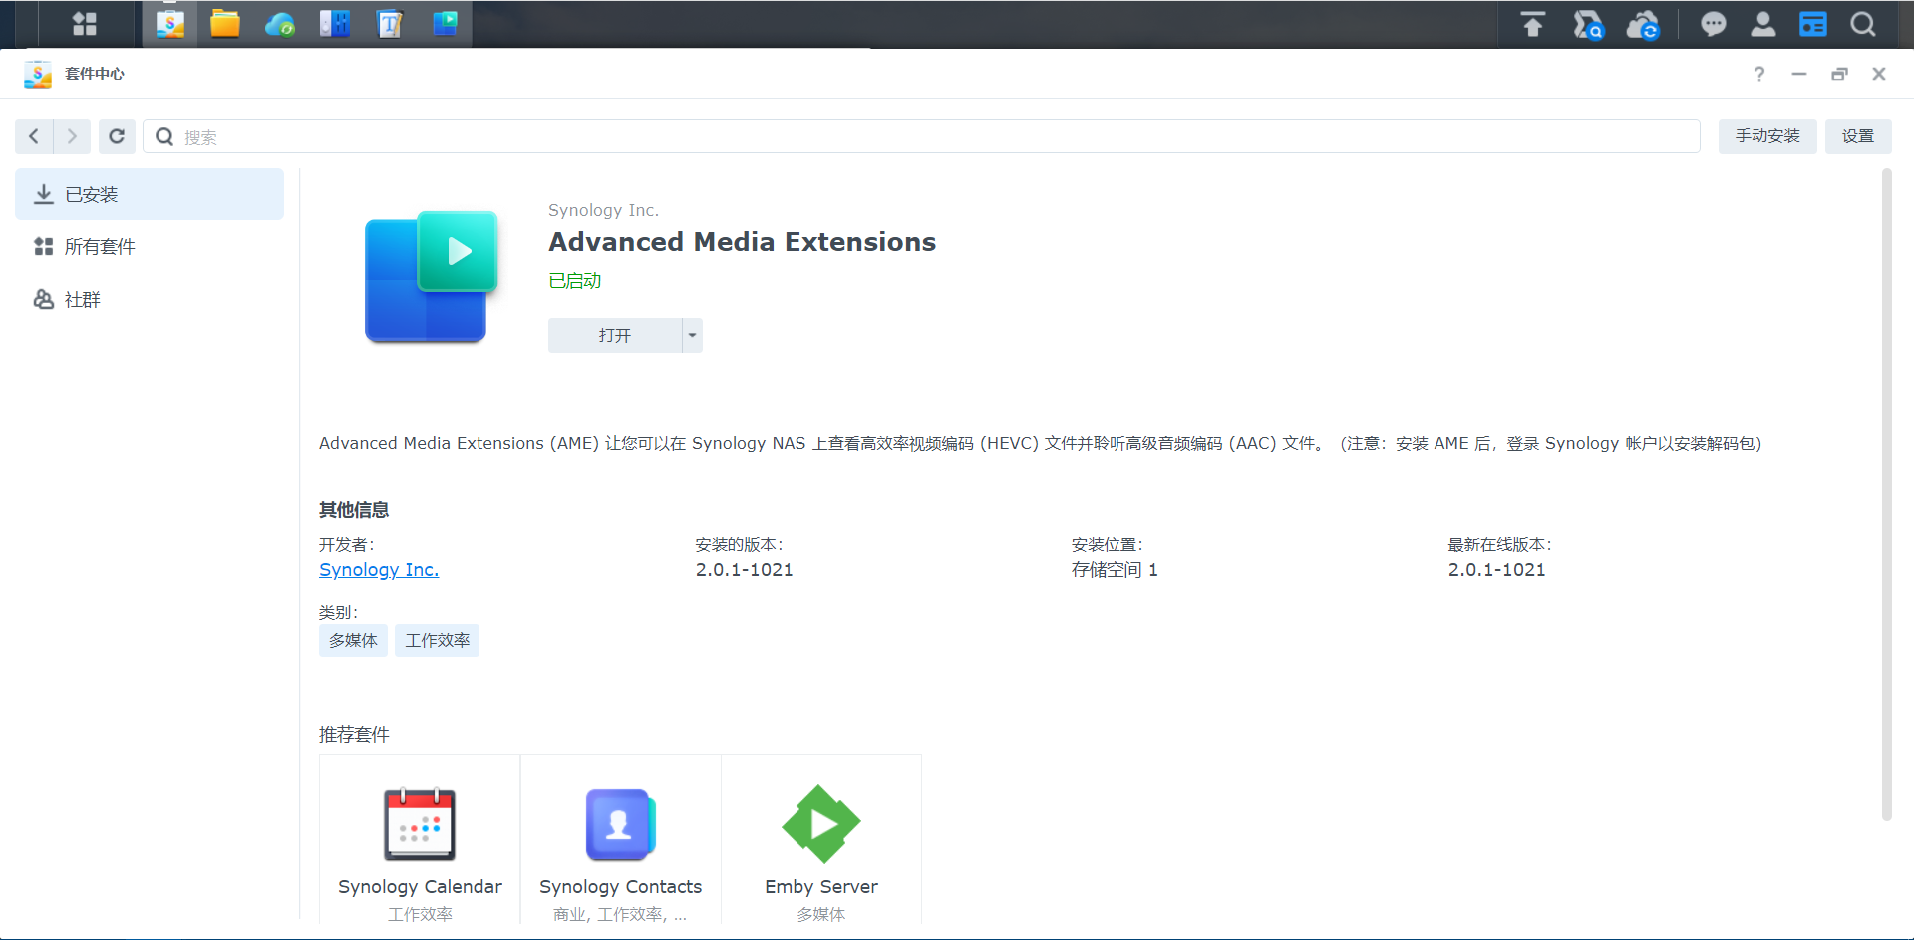
Task: Click the upload arrow tray icon
Action: (1533, 24)
